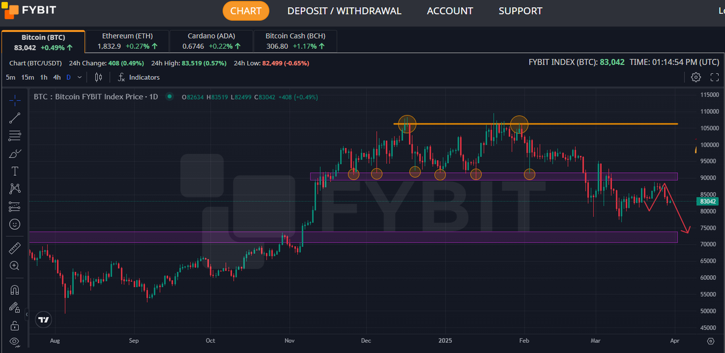Expand the timeframe interval dropdown
The width and height of the screenshot is (725, 353).
tap(80, 77)
